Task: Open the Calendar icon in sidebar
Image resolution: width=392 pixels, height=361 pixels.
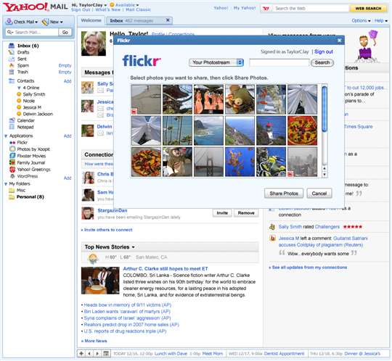Action: [x=12, y=120]
